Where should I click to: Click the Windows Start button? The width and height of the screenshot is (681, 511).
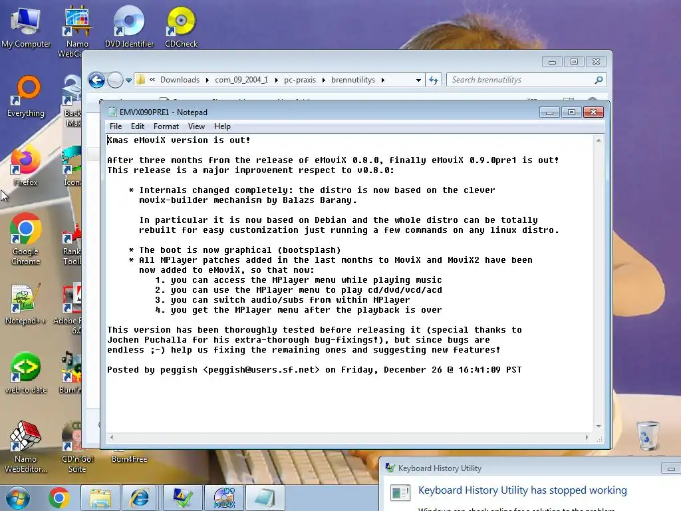coord(17,498)
